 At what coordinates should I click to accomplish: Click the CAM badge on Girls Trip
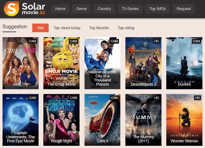[33, 41]
